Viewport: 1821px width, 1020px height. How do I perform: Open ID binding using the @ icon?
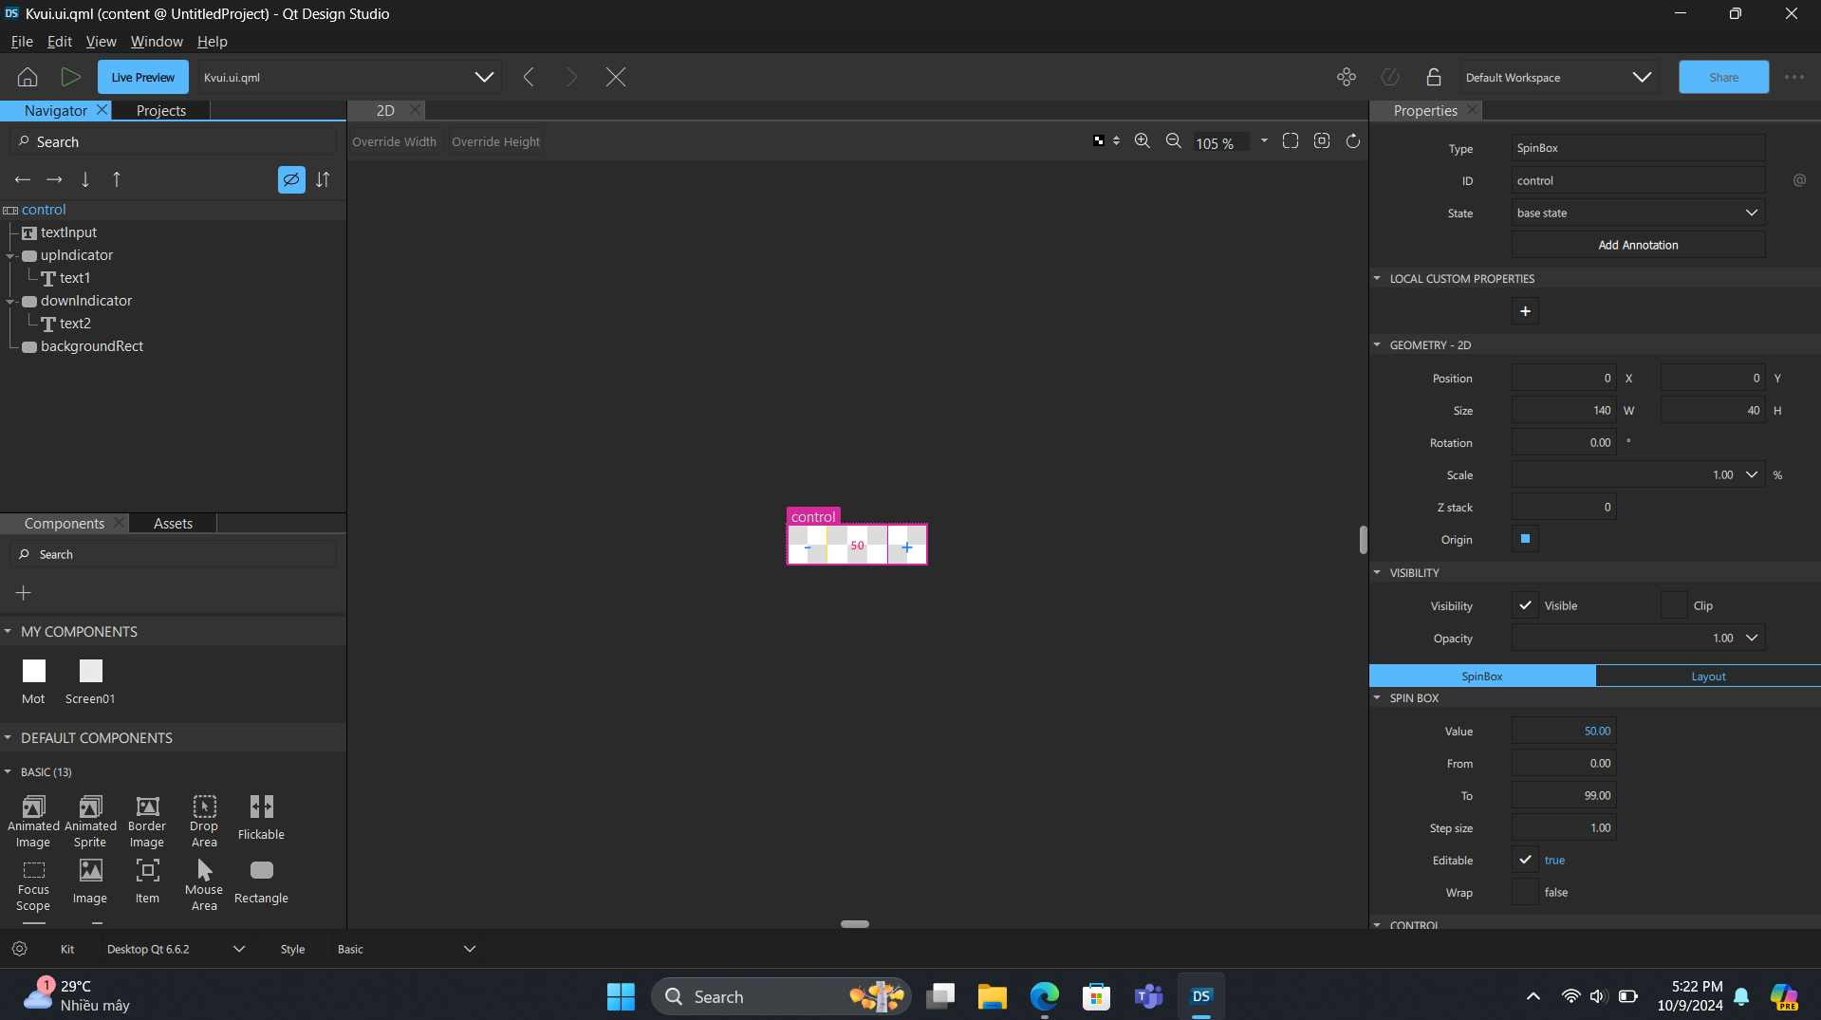[1799, 180]
